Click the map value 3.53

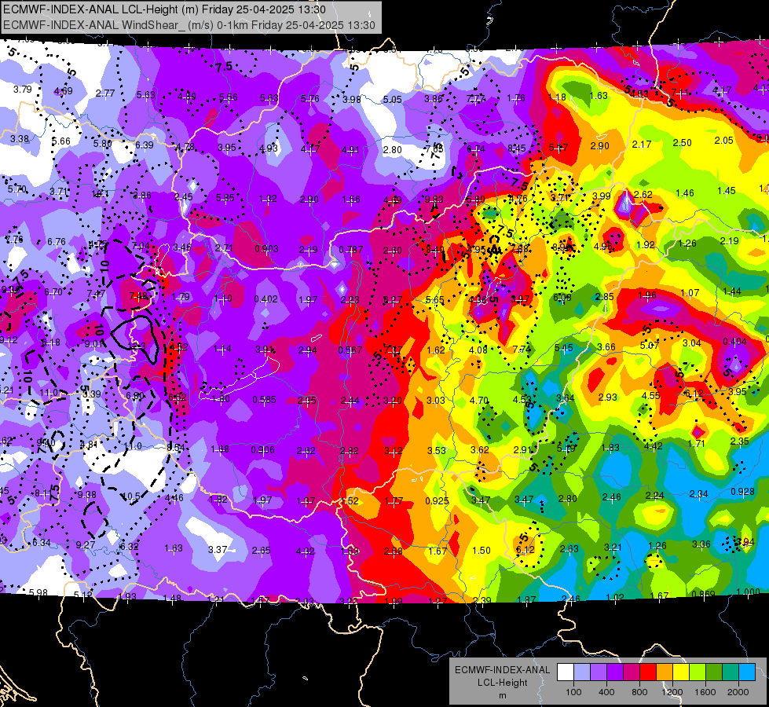click(x=437, y=451)
